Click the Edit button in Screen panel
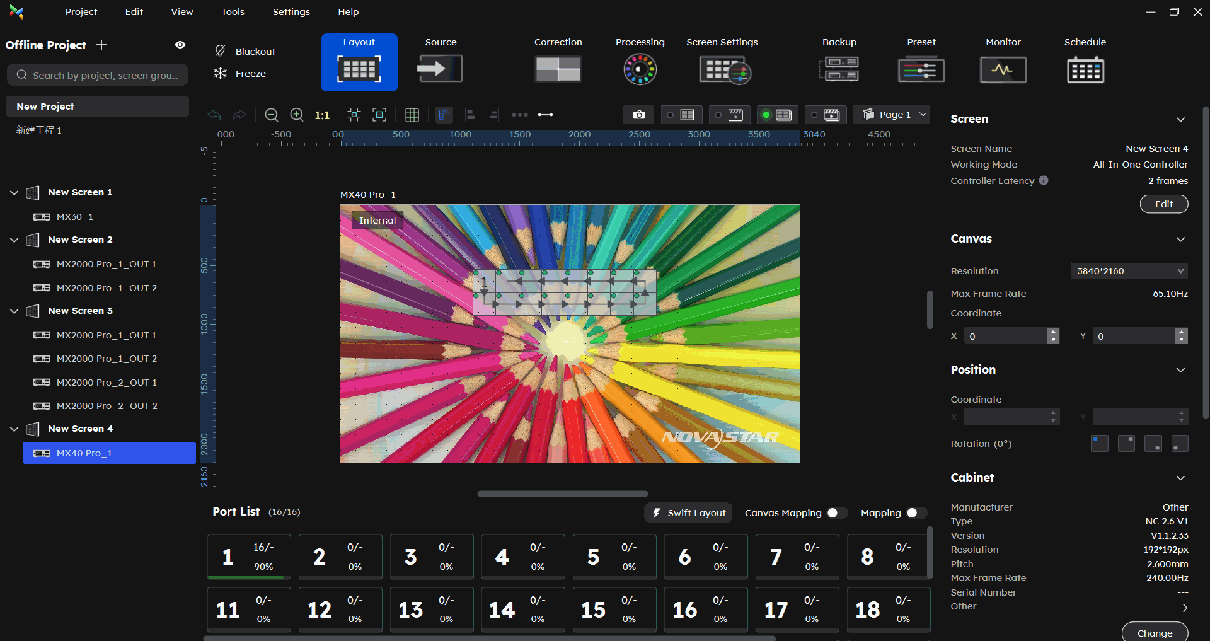This screenshot has width=1210, height=641. tap(1163, 204)
